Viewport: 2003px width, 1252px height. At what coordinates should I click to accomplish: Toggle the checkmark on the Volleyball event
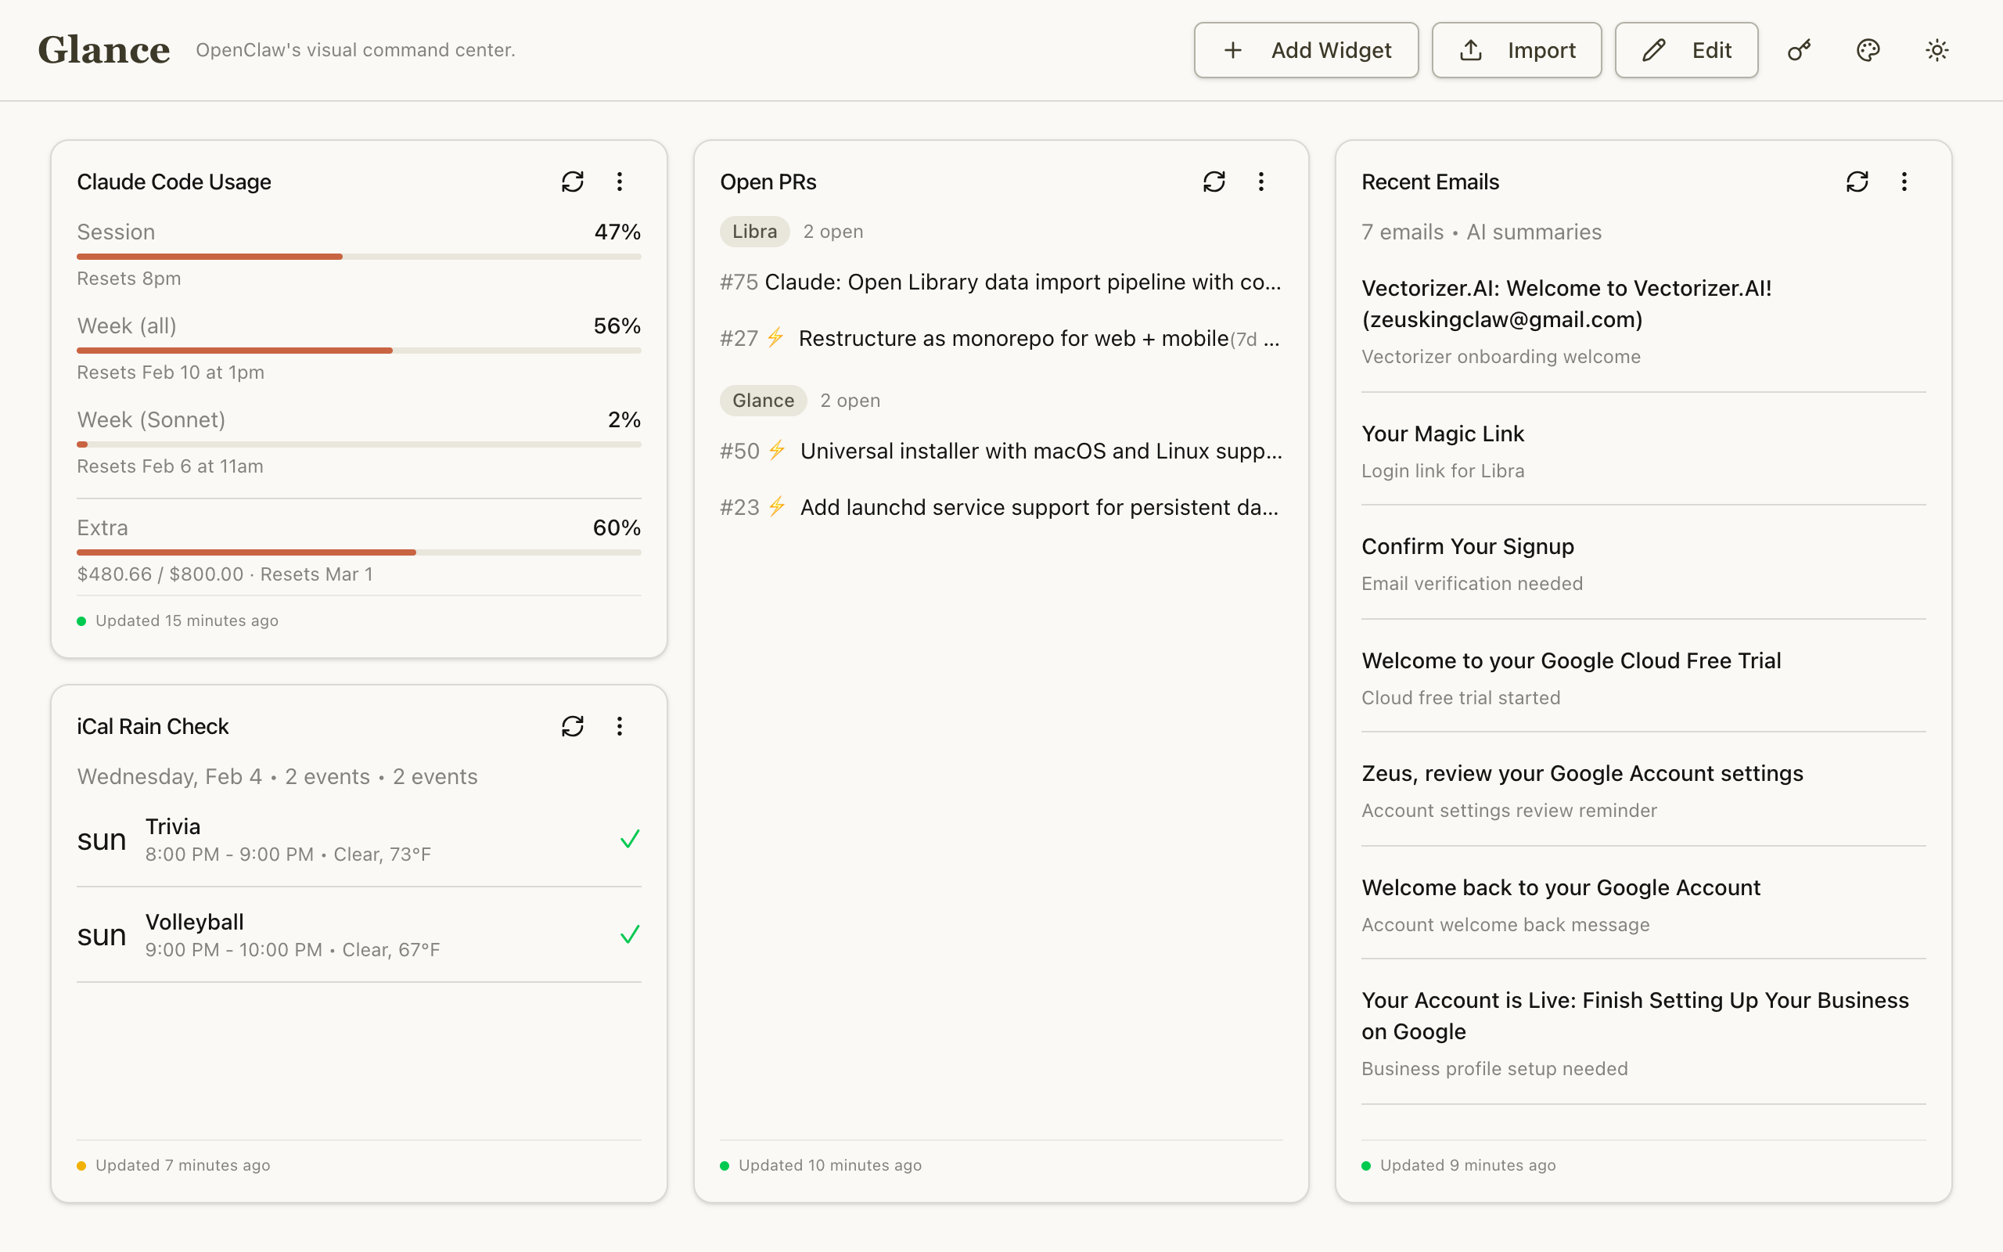pyautogui.click(x=629, y=934)
